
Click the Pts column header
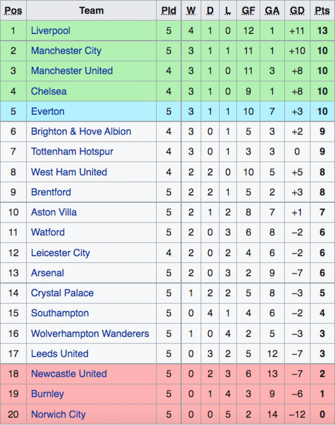coord(322,11)
